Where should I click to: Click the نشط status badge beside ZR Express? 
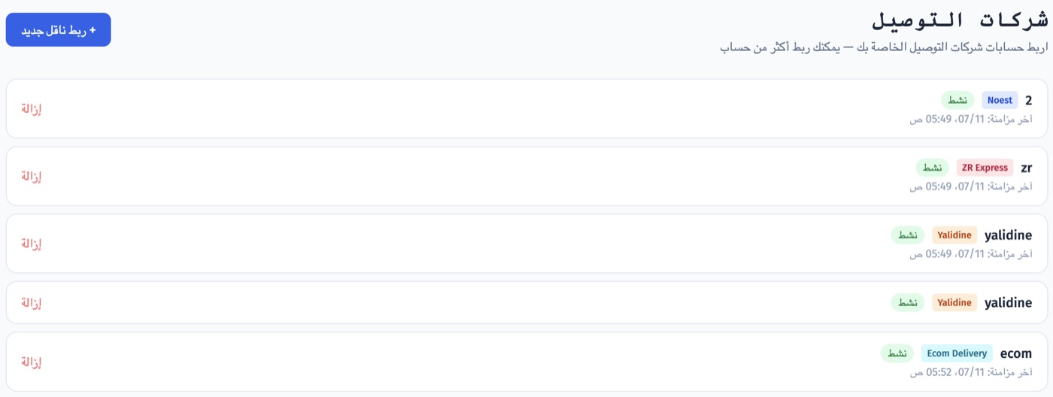coord(933,168)
